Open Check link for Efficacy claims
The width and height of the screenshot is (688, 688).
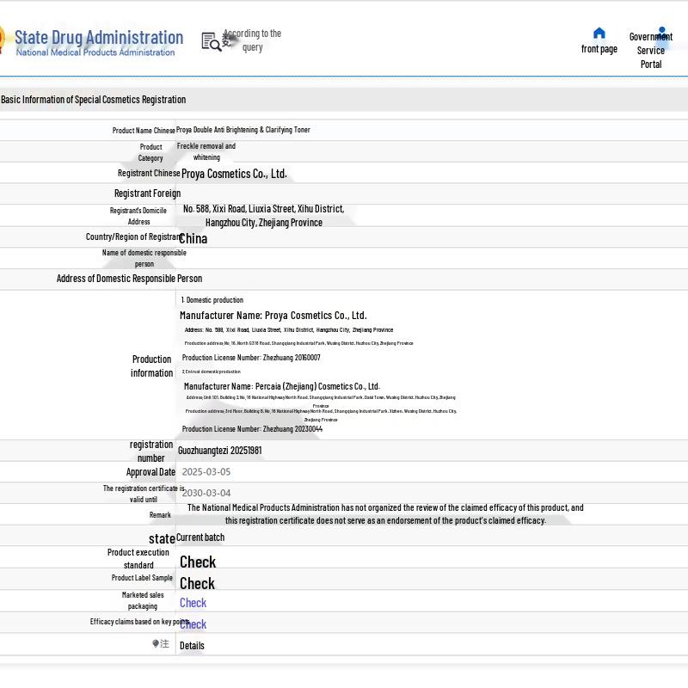(x=193, y=624)
